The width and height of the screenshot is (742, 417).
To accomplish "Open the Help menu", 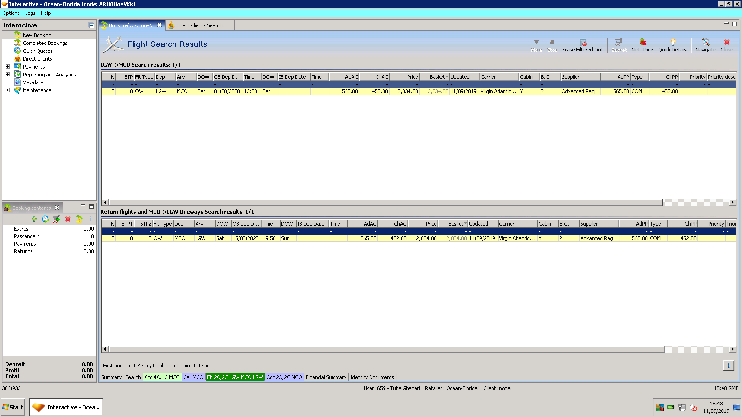I will (45, 13).
